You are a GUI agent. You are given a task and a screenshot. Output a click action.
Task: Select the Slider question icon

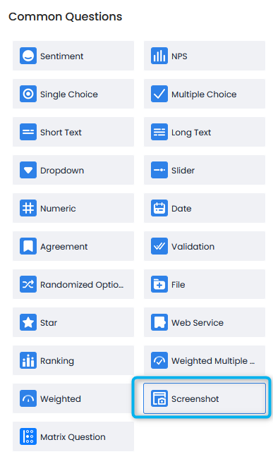(159, 170)
